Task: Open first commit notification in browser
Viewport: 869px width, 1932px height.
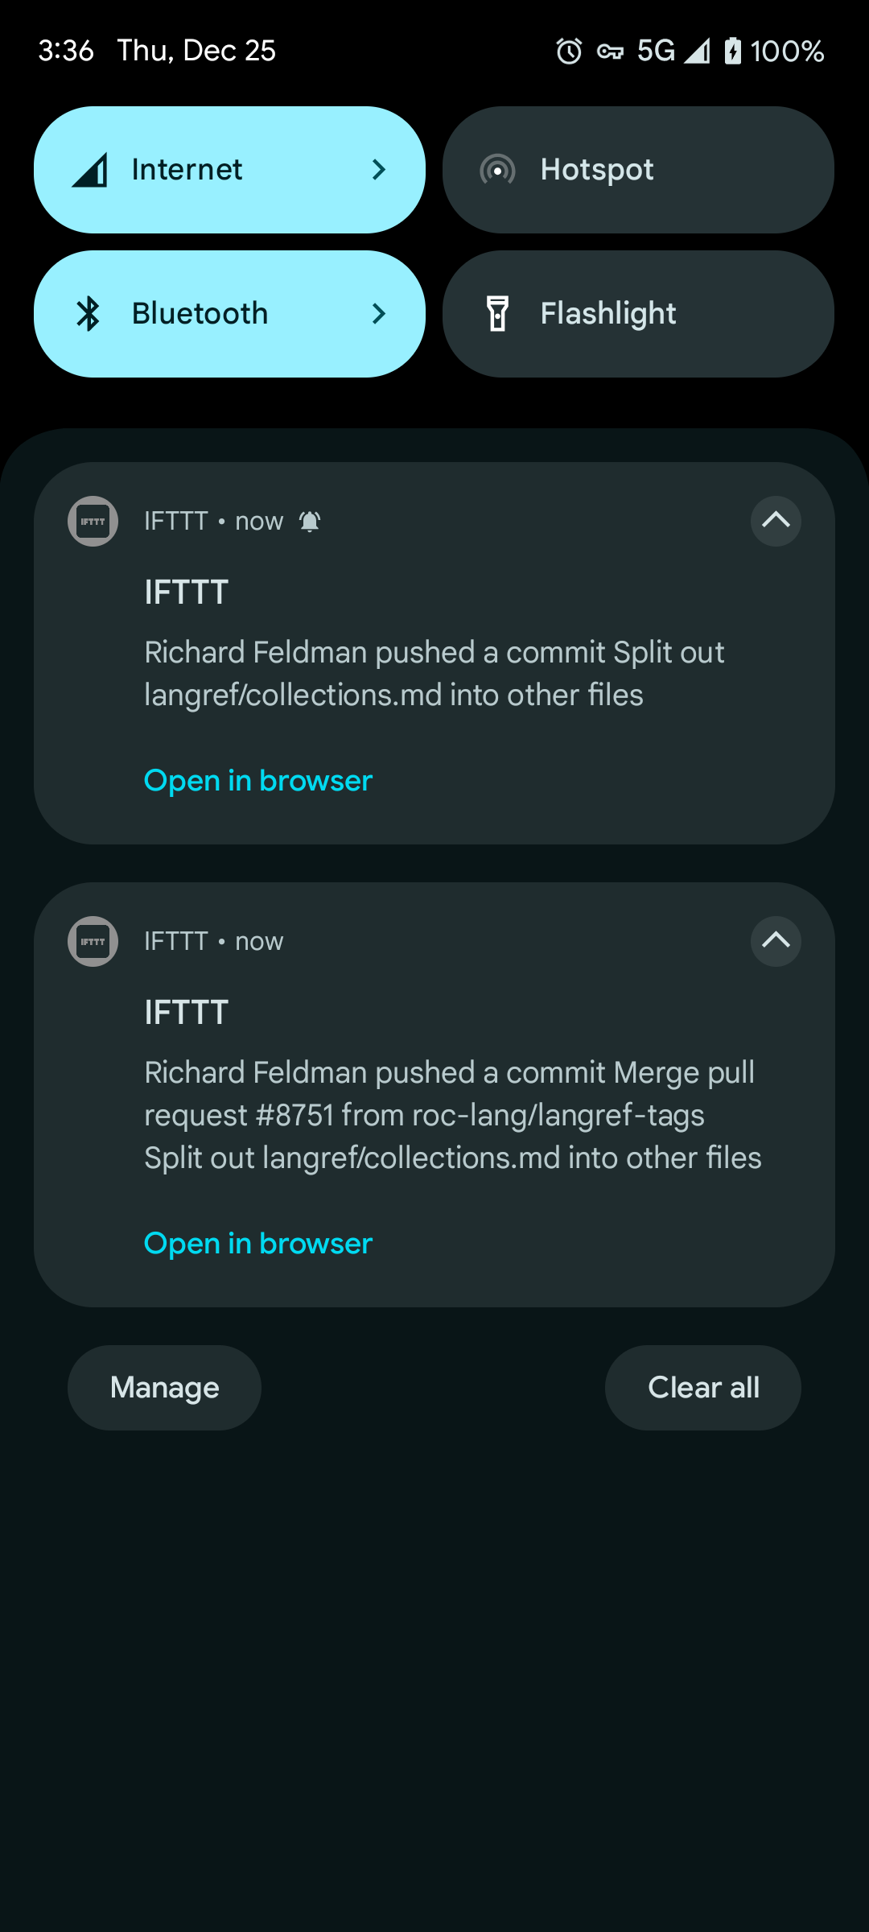Action: tap(258, 781)
